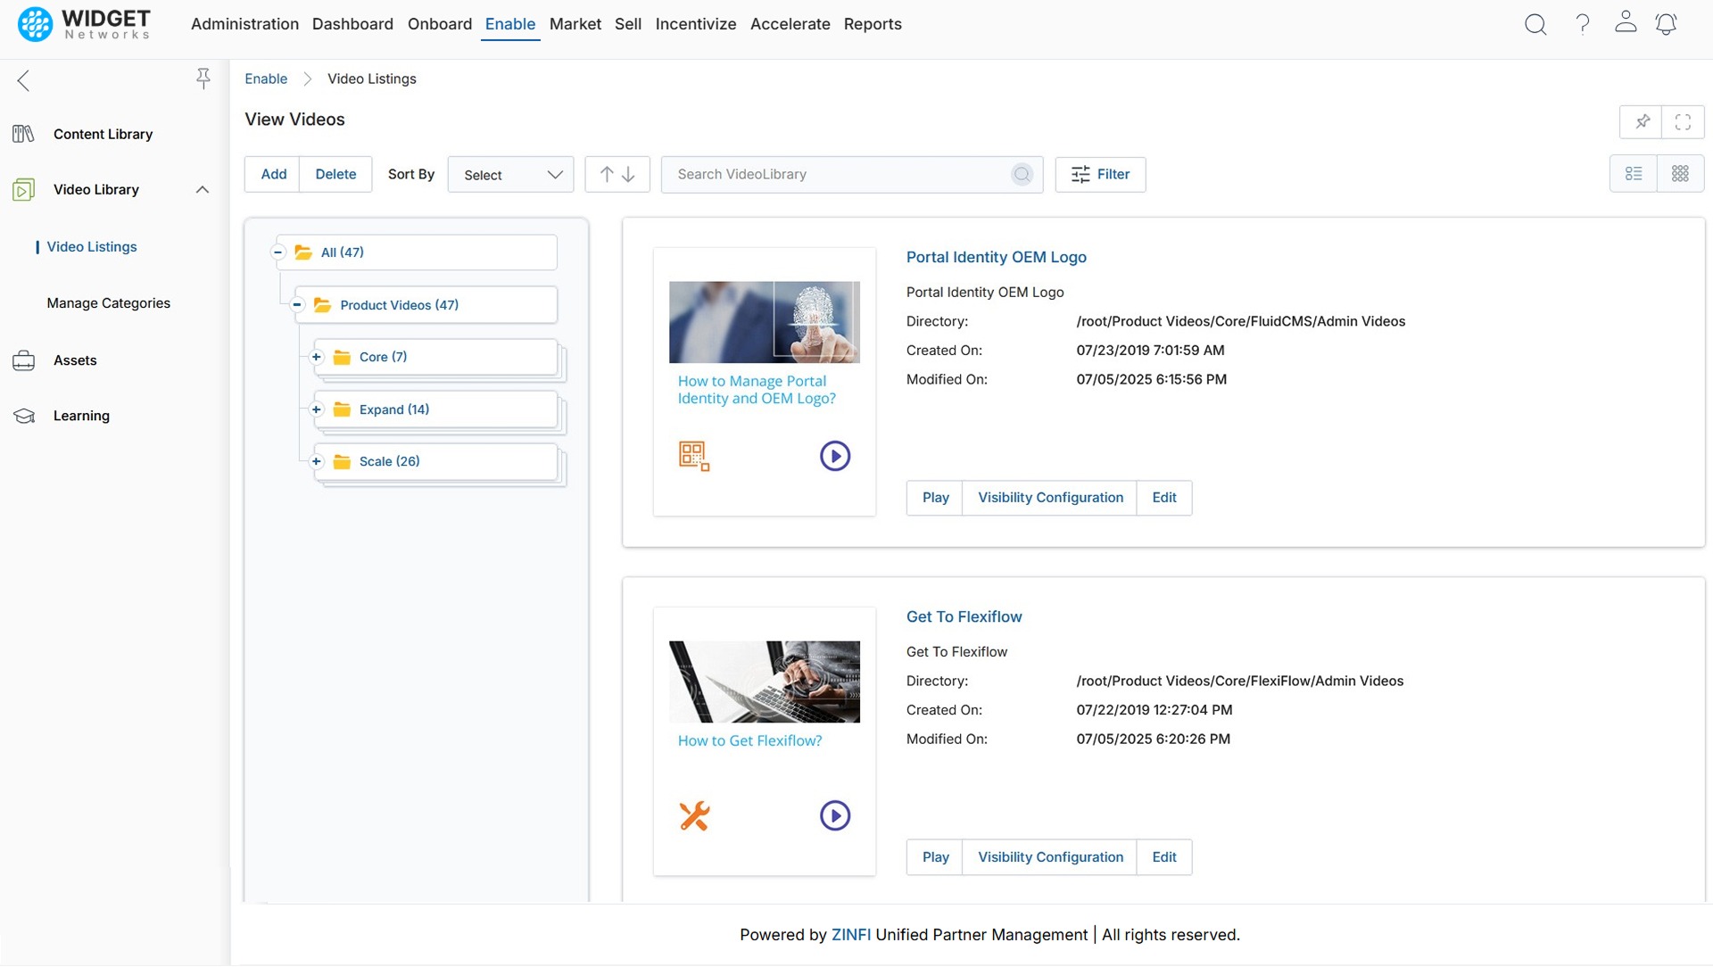Pin the View Videos page
This screenshot has height=967, width=1713.
pos(1643,121)
